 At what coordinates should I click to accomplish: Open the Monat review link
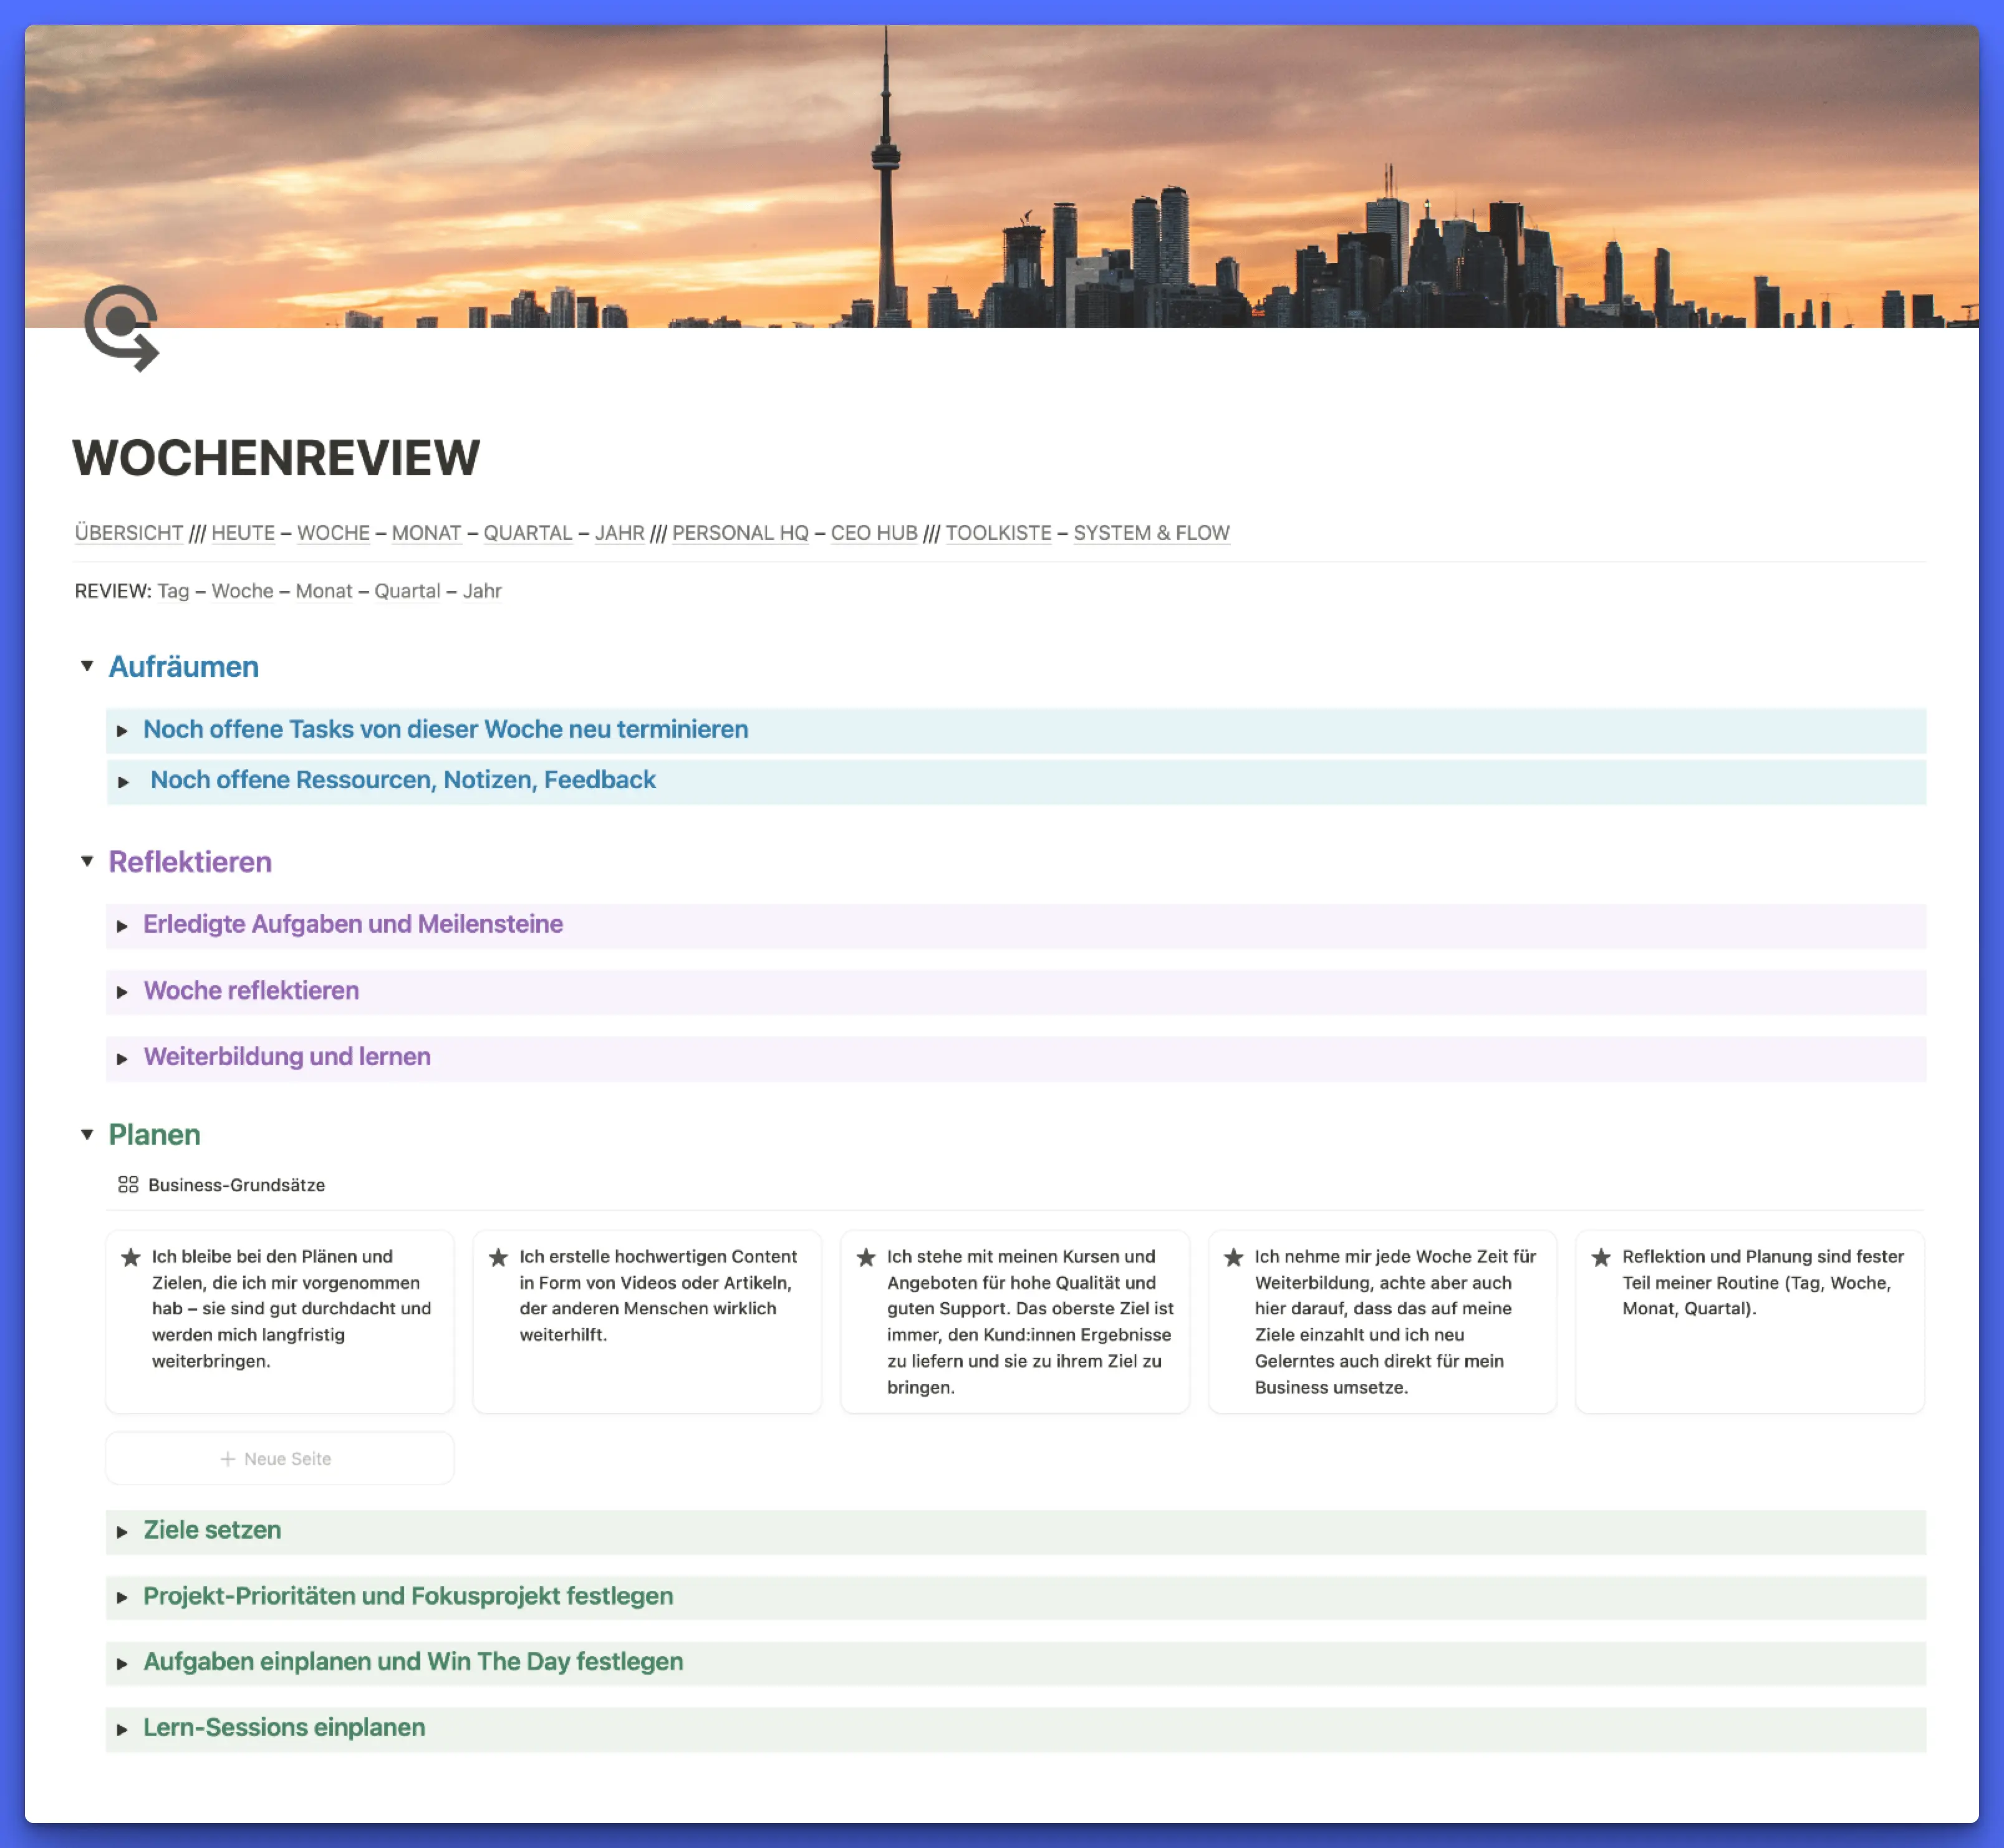[x=323, y=591]
